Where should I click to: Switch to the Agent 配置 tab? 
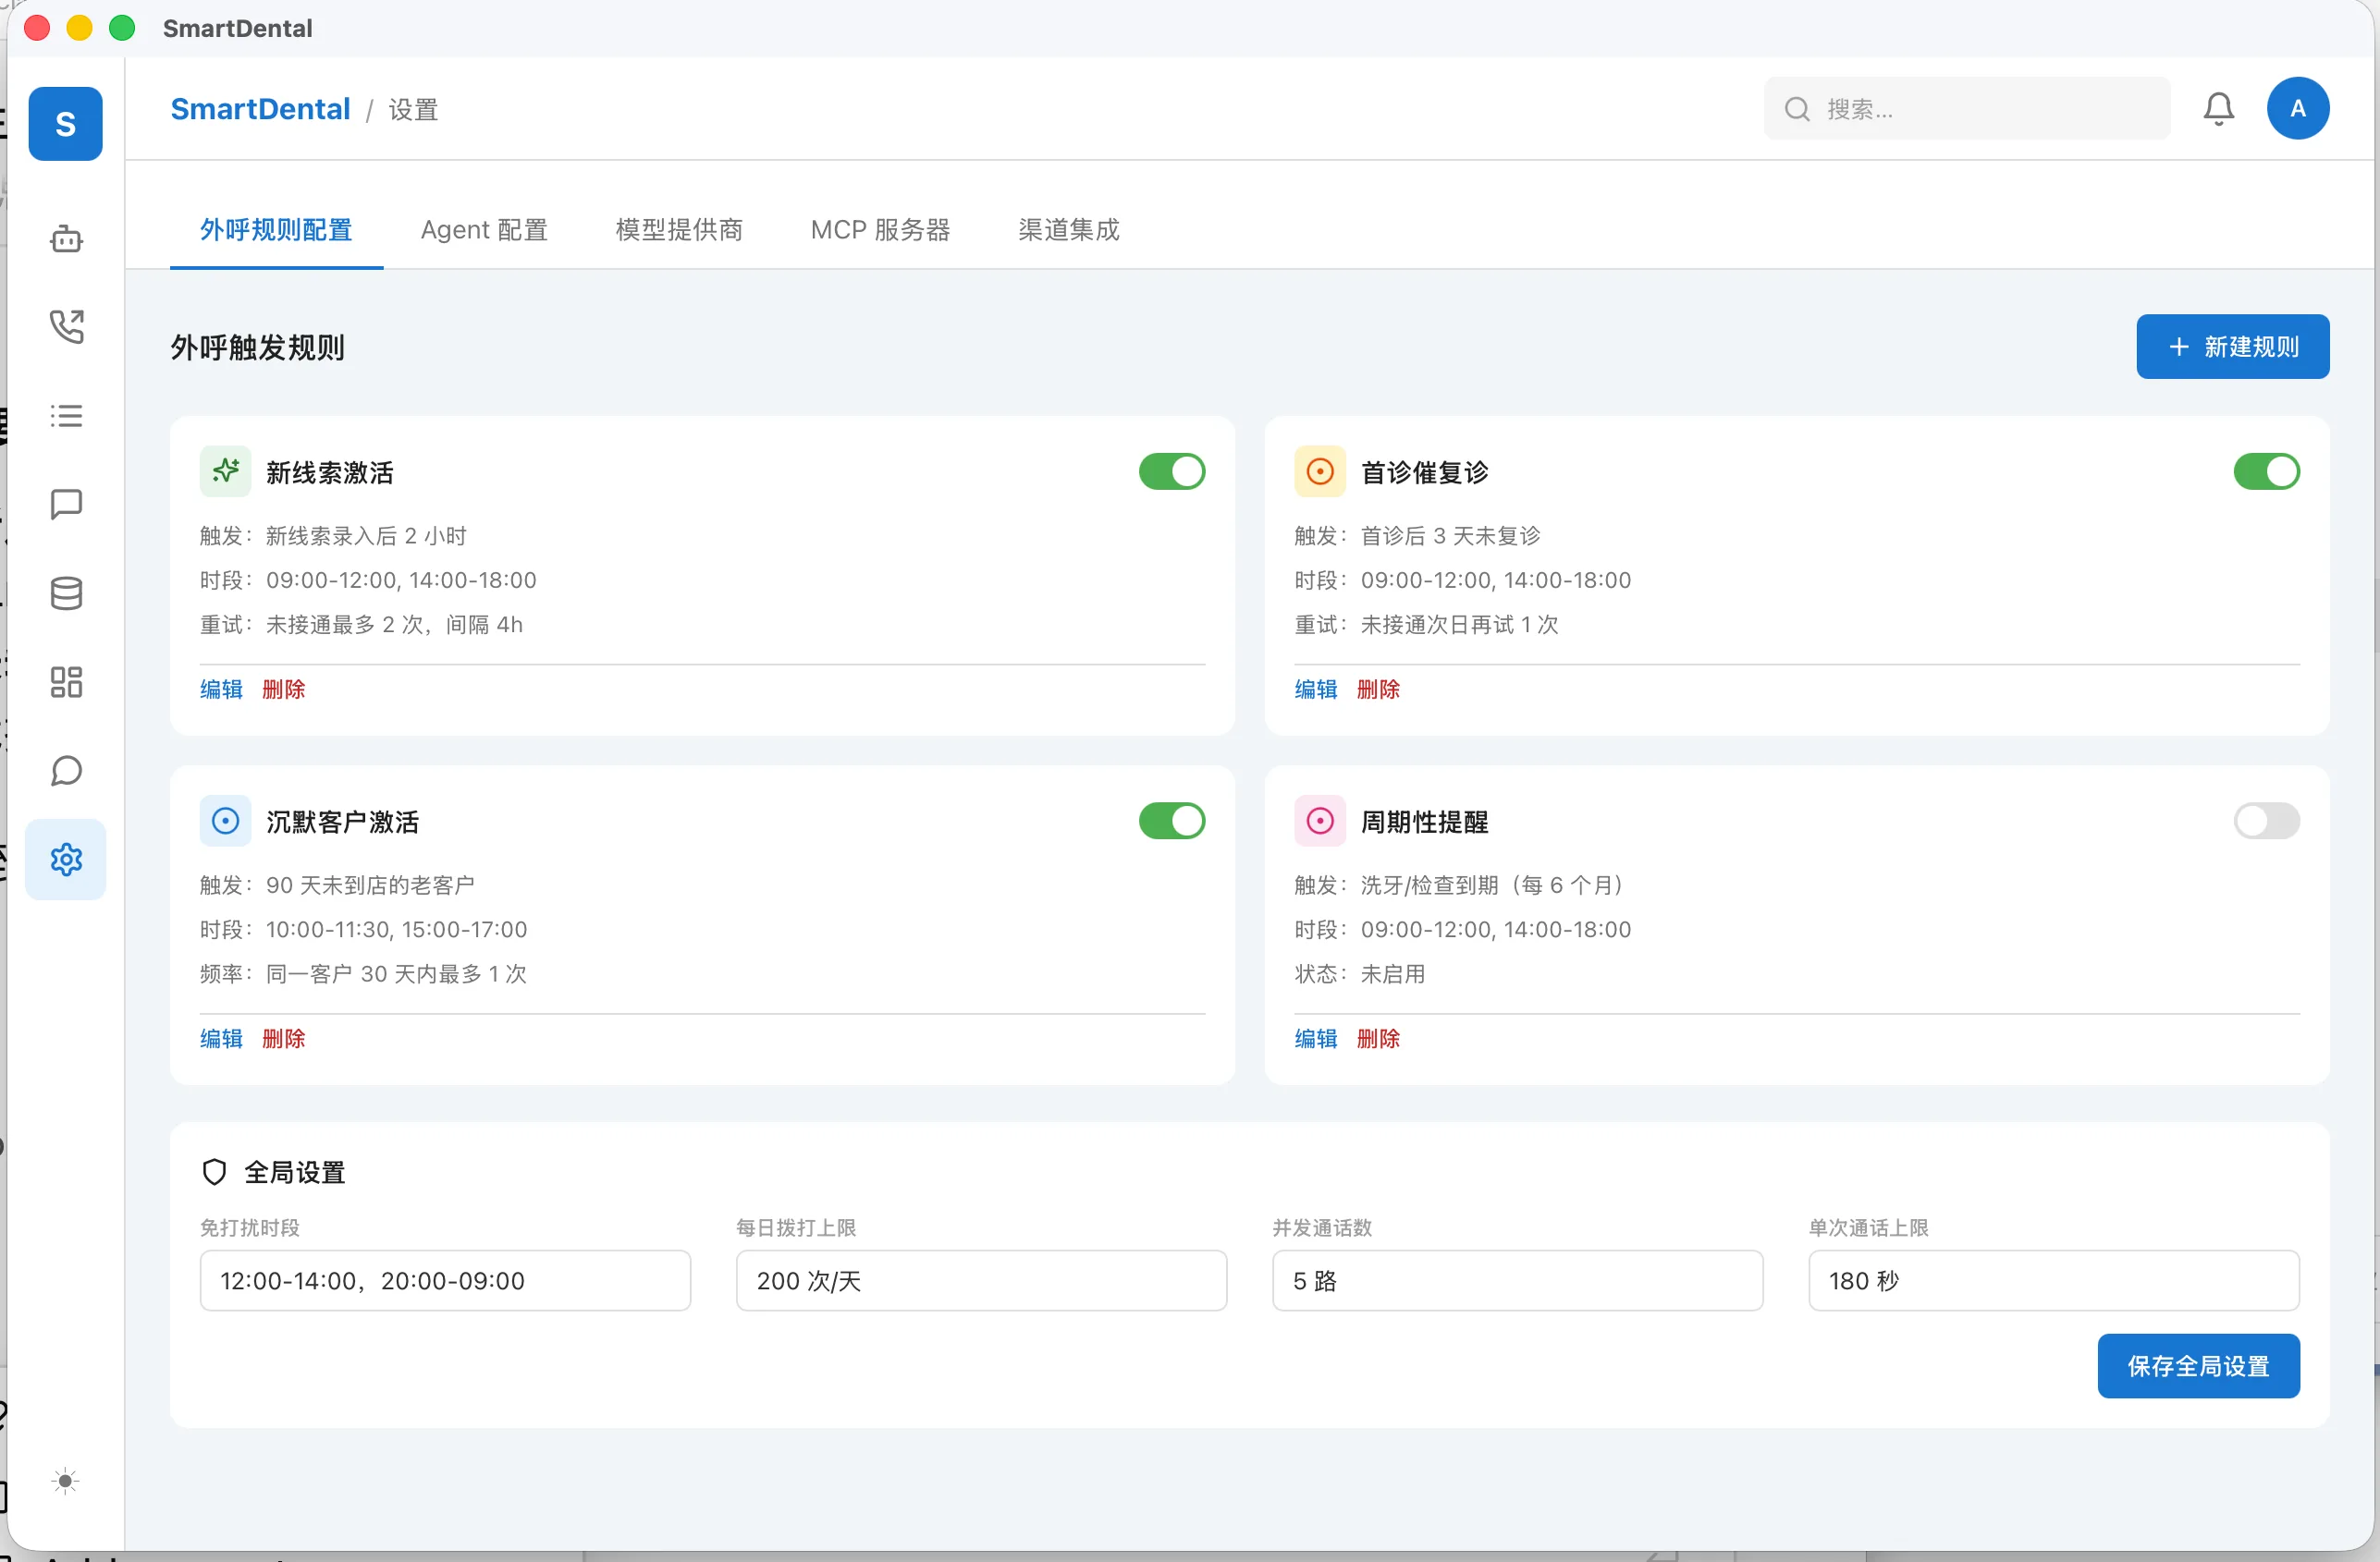484,230
